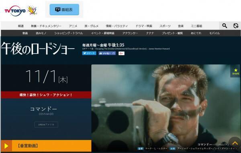Click the star SHARE icon
Image resolution: width=241 pixels, height=153 pixels.
(236, 72)
